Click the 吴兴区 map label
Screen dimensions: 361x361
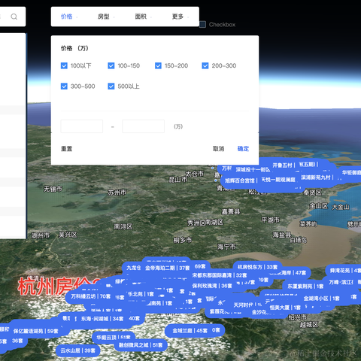click(x=68, y=235)
